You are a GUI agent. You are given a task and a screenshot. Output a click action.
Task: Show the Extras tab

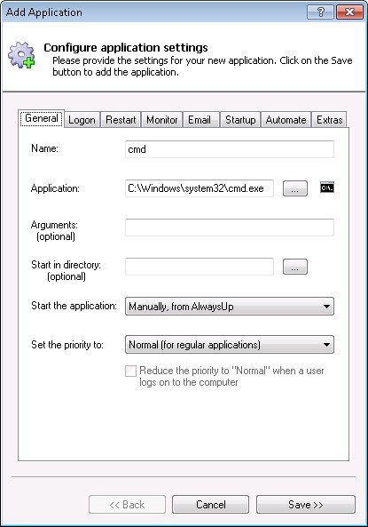pos(329,120)
